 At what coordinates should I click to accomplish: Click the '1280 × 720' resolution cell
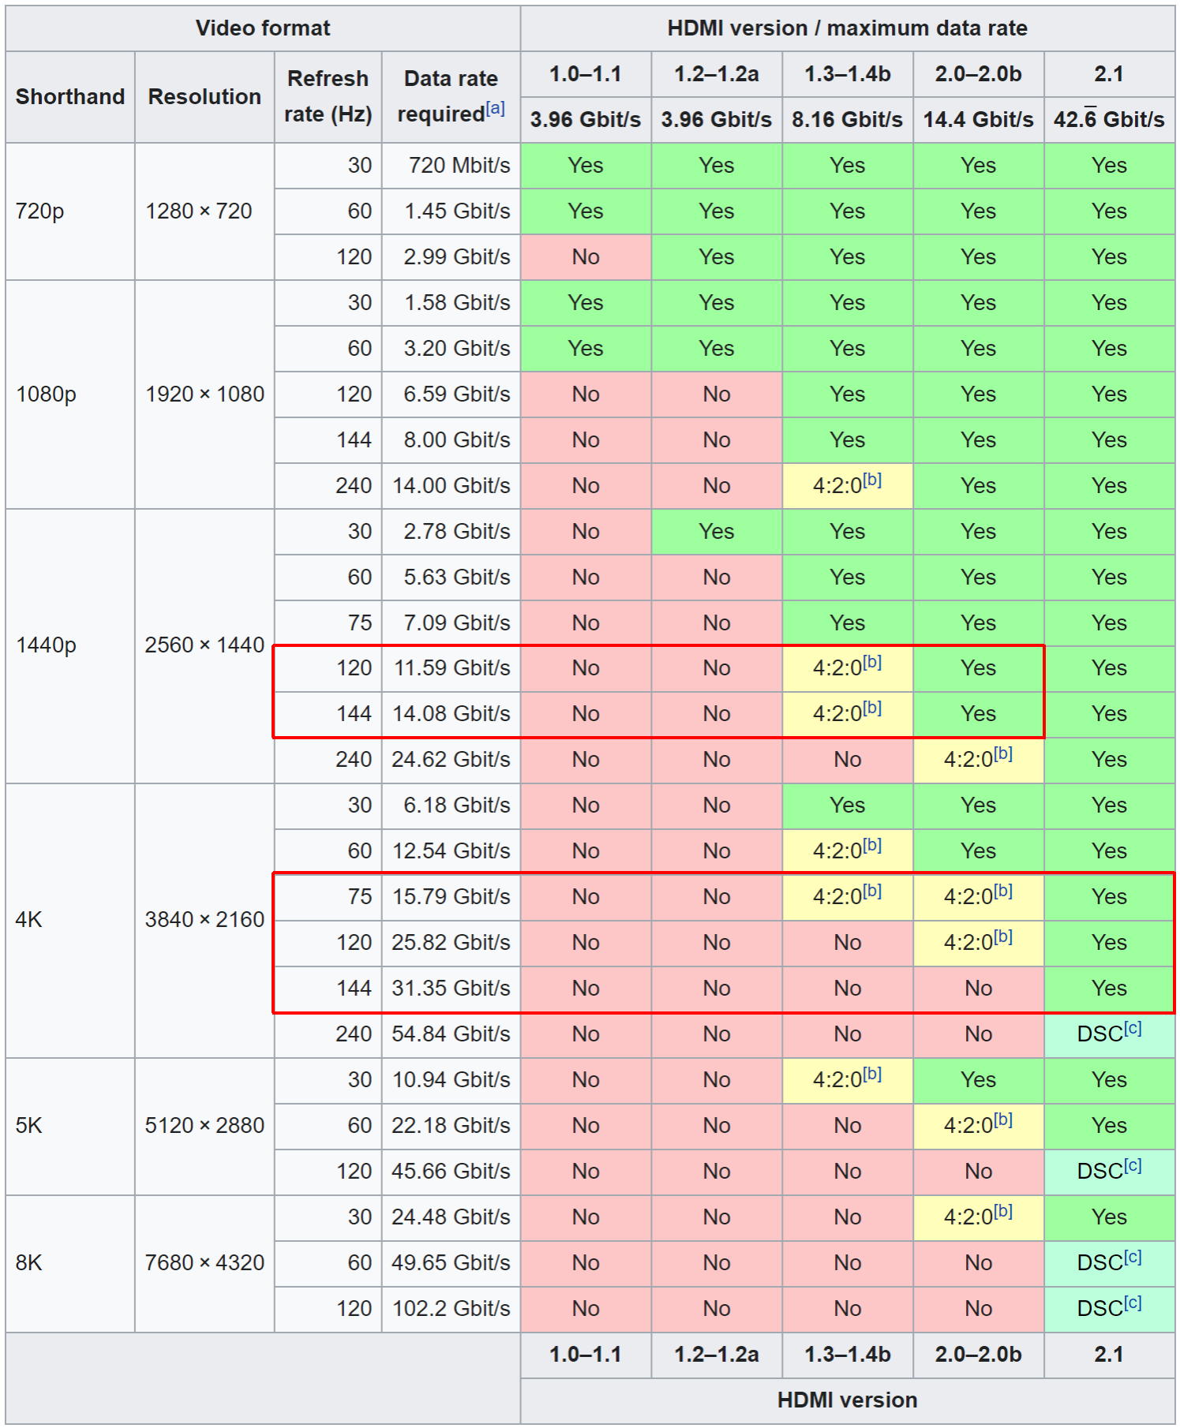204,211
